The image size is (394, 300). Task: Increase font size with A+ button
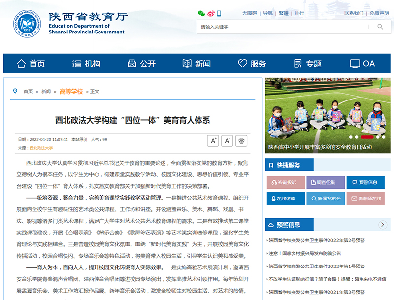point(213,141)
